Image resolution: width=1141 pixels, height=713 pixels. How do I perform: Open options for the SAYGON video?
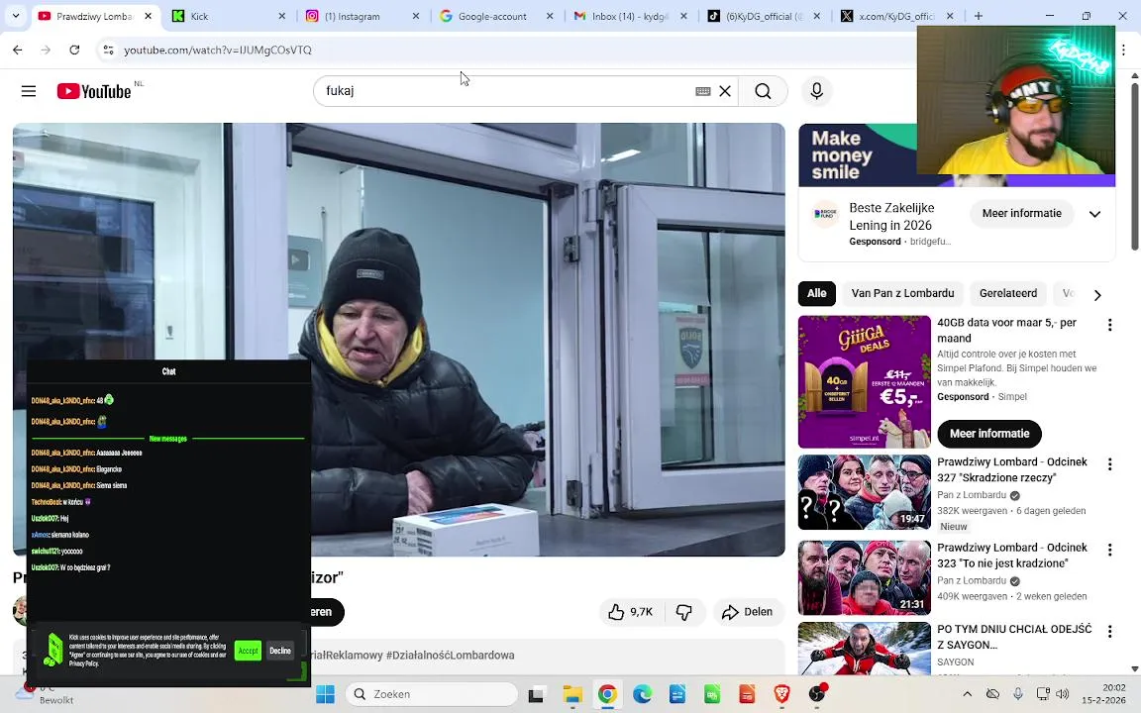tap(1109, 632)
